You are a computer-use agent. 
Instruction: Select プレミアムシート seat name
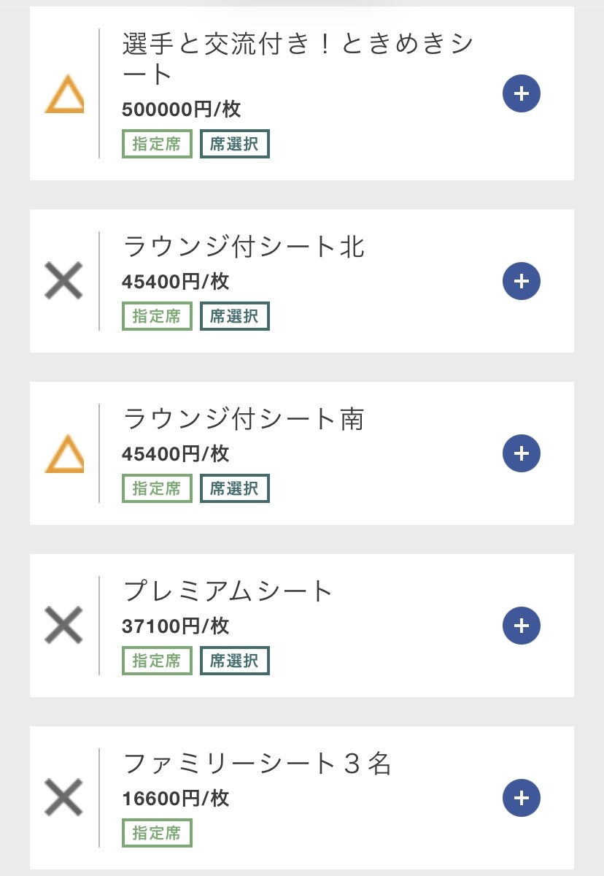[228, 591]
